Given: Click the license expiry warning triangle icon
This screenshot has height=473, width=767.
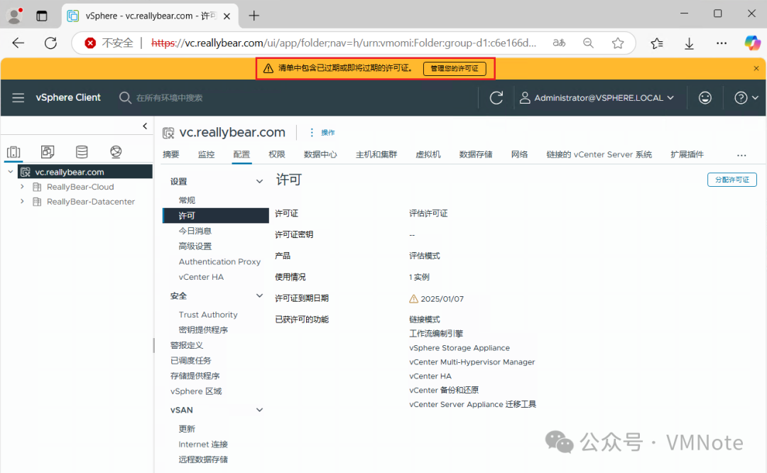Looking at the screenshot, I should coord(413,298).
